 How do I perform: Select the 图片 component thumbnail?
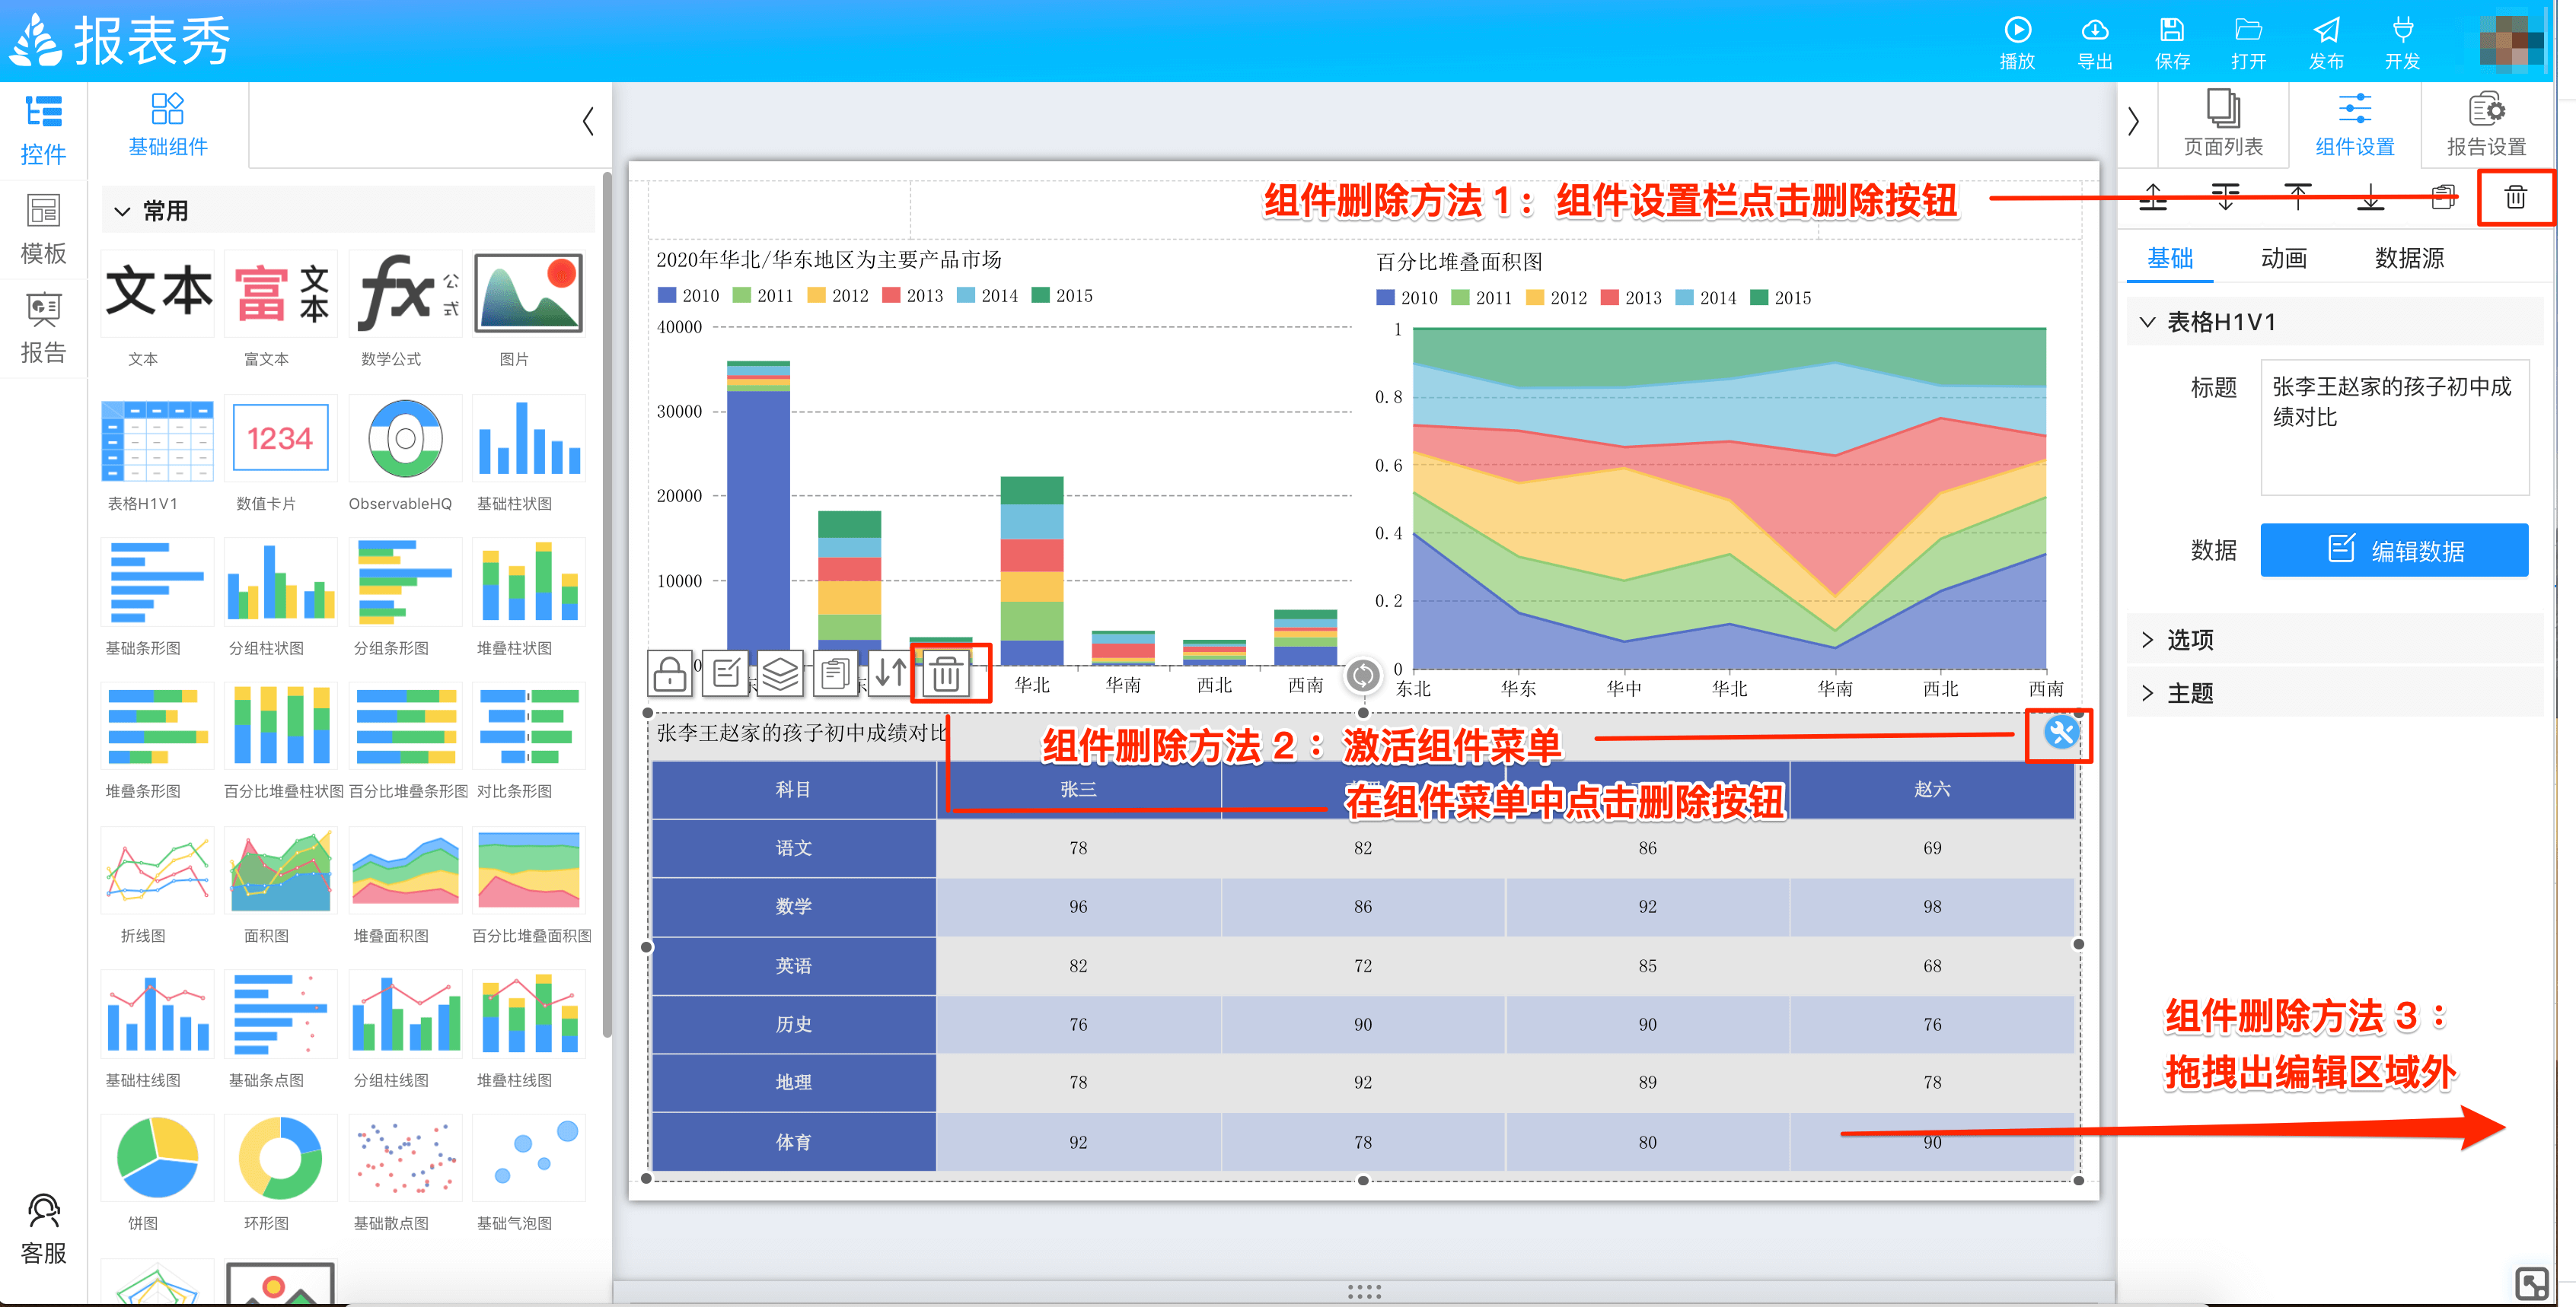point(529,294)
